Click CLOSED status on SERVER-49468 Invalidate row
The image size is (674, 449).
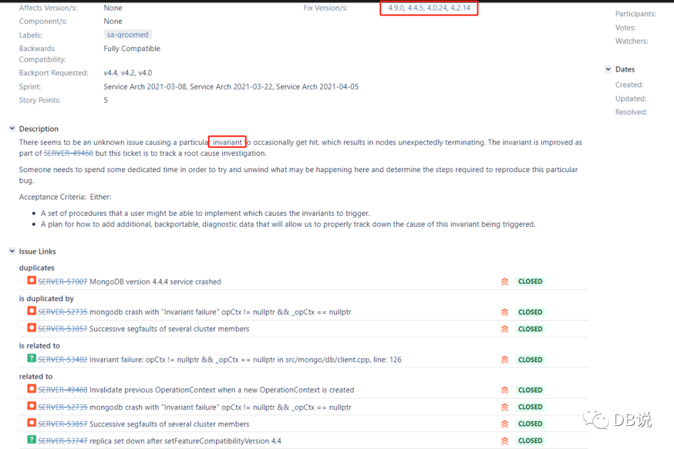[530, 390]
